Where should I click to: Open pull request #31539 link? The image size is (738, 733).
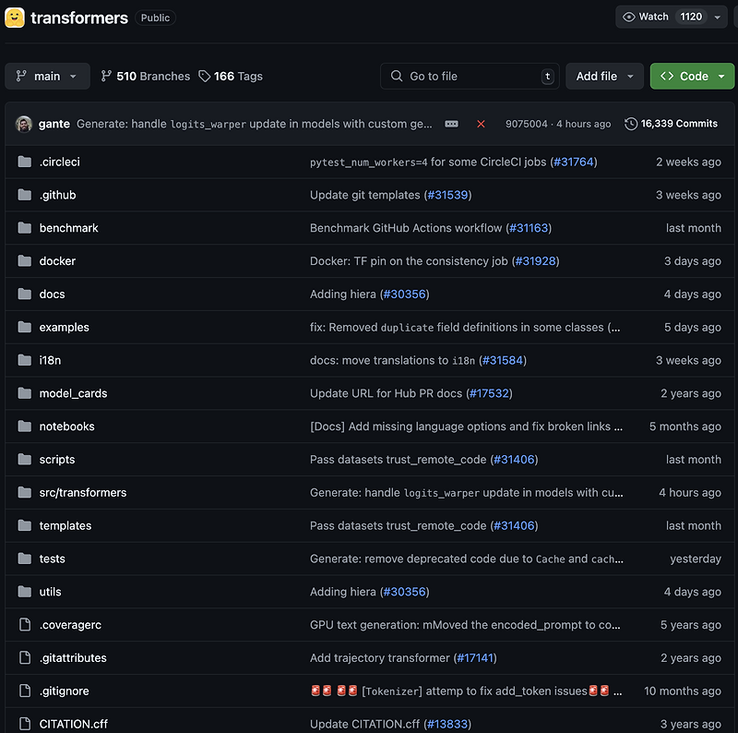click(447, 195)
